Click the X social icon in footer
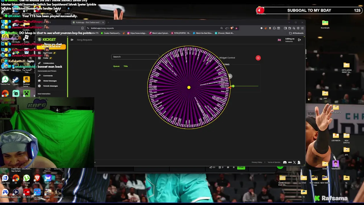 294,163
